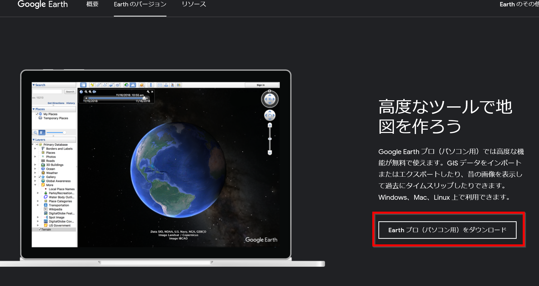This screenshot has height=286, width=539.
Task: Select the Record a Tour icon
Action: click(x=118, y=85)
